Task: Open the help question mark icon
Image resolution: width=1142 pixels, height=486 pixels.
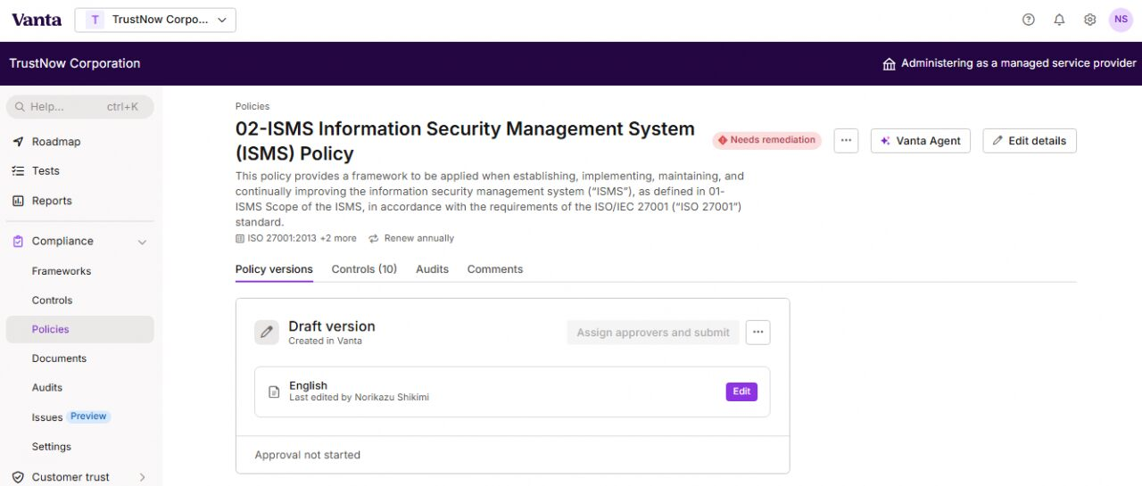Action: coord(1029,20)
